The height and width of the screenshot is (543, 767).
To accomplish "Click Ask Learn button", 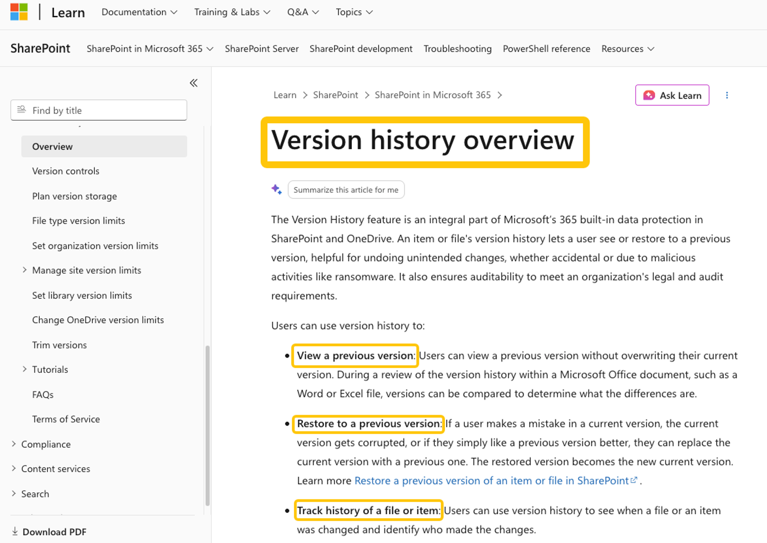I will 672,95.
